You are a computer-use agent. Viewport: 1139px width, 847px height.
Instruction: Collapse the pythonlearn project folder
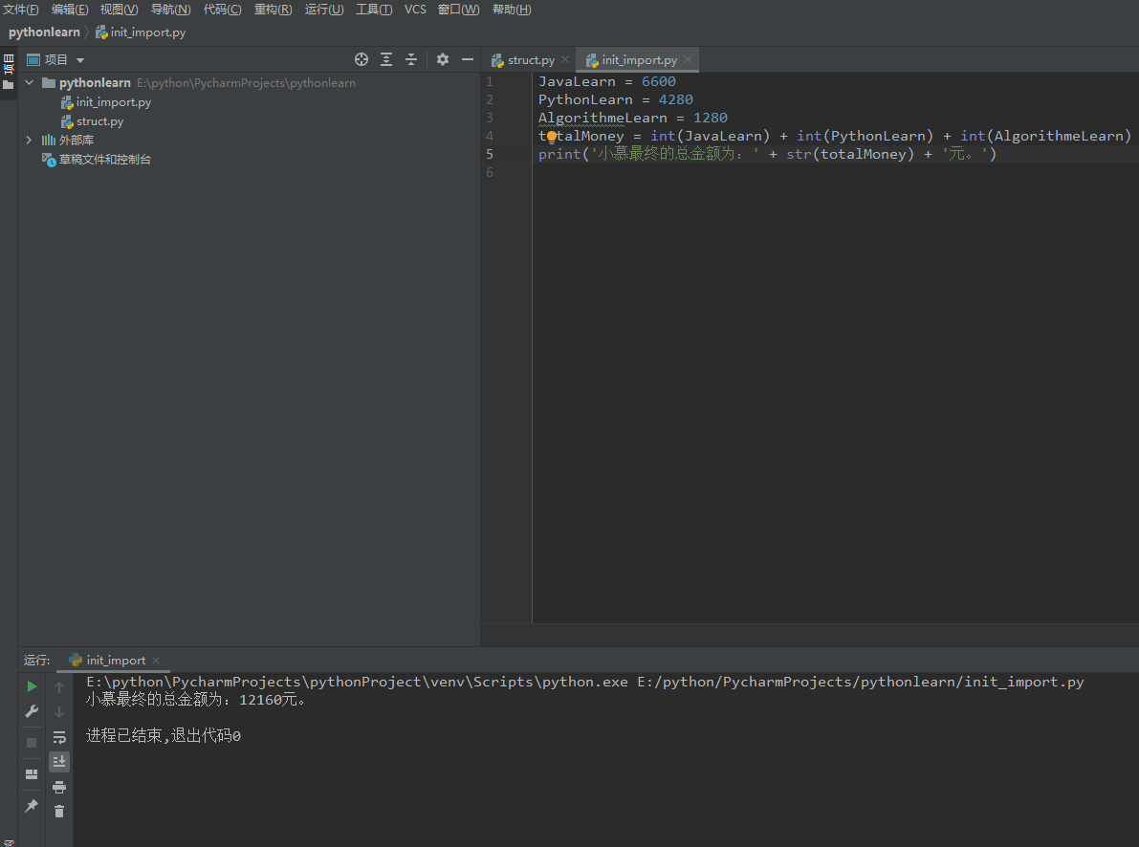[29, 83]
